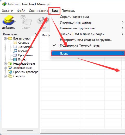Open the Язык submenu
The width and height of the screenshot is (125, 135).
point(88,53)
